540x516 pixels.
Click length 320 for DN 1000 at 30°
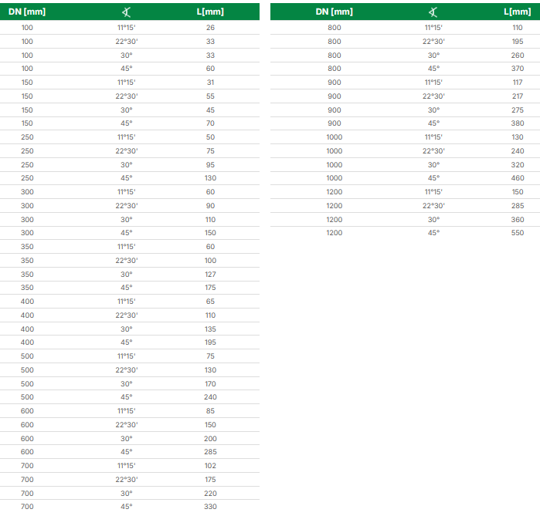pyautogui.click(x=517, y=164)
